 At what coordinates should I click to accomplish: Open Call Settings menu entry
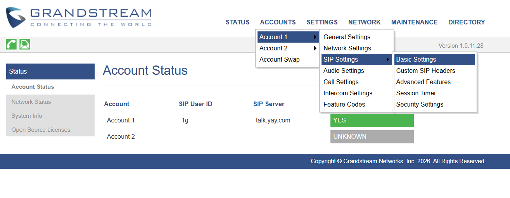[356, 82]
